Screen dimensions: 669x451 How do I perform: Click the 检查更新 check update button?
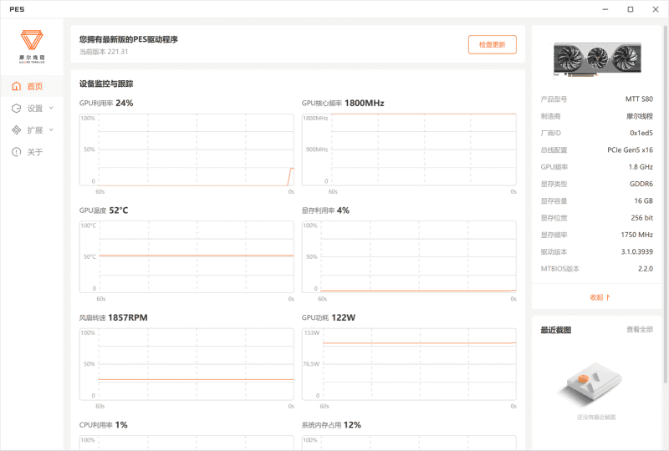click(x=493, y=44)
